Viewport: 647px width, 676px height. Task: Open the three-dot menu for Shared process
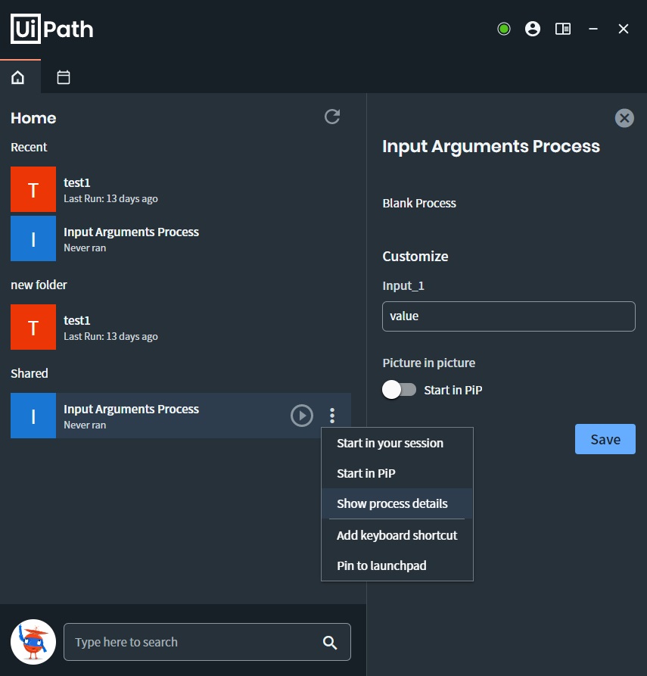tap(332, 416)
